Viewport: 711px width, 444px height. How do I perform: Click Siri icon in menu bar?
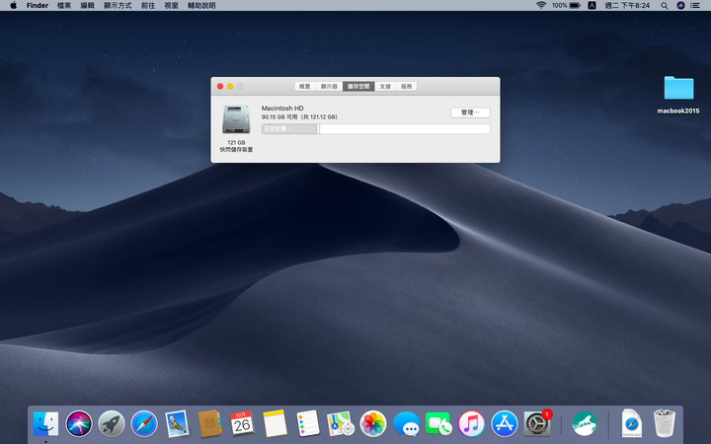(x=680, y=6)
